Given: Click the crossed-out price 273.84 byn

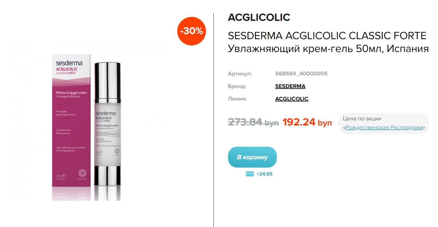Looking at the screenshot, I should point(253,122).
